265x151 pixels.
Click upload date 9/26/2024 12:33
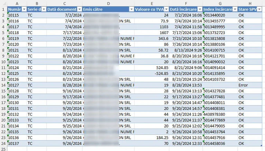186,144
